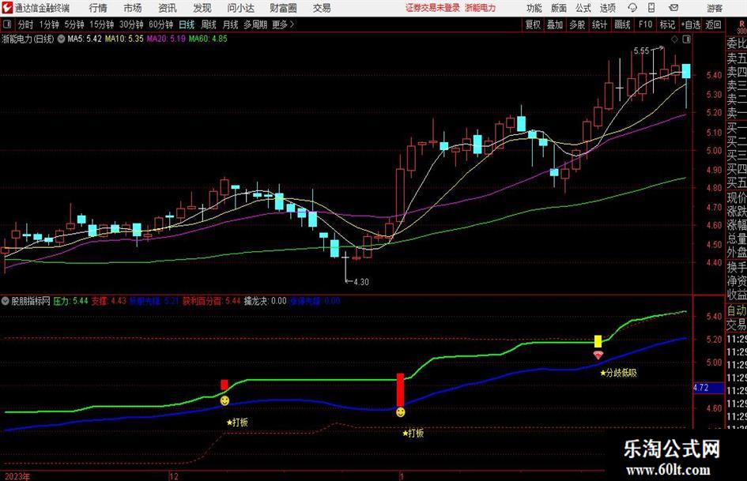Toggle the right side panel icon beside the diamond
The image size is (747, 481).
(x=686, y=39)
